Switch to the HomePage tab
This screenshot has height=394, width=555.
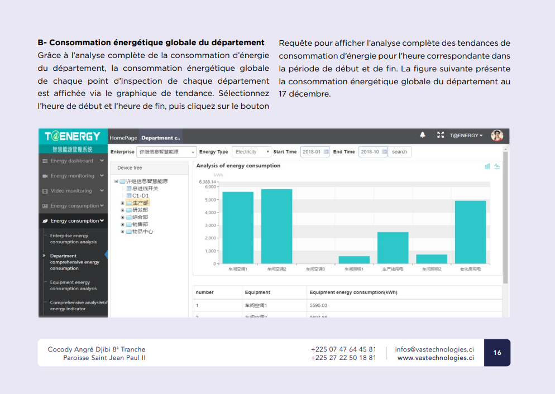point(123,138)
